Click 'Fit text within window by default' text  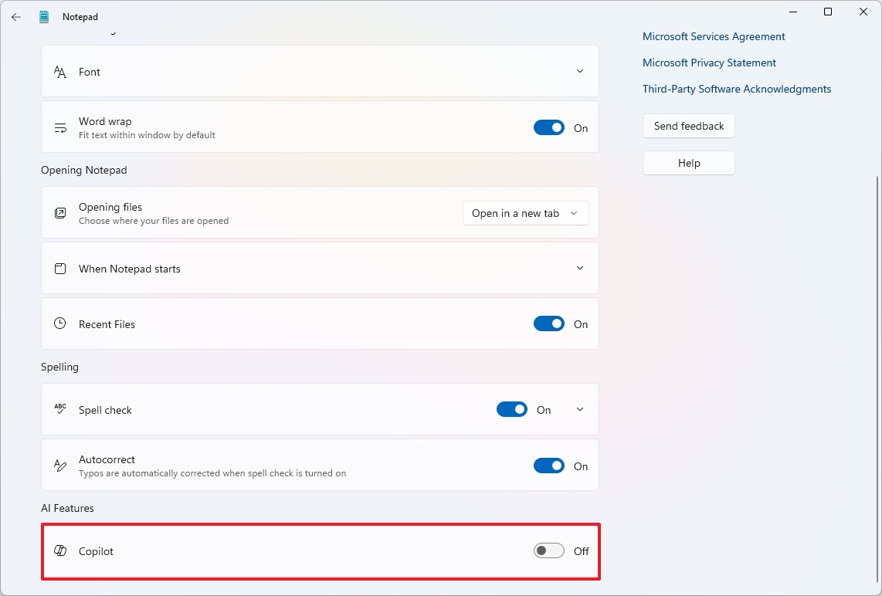point(147,135)
